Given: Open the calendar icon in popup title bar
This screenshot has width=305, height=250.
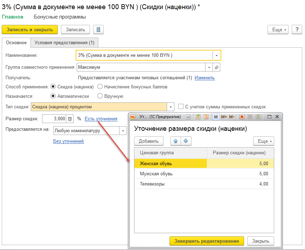Looking at the screenshot, I should [206, 117].
